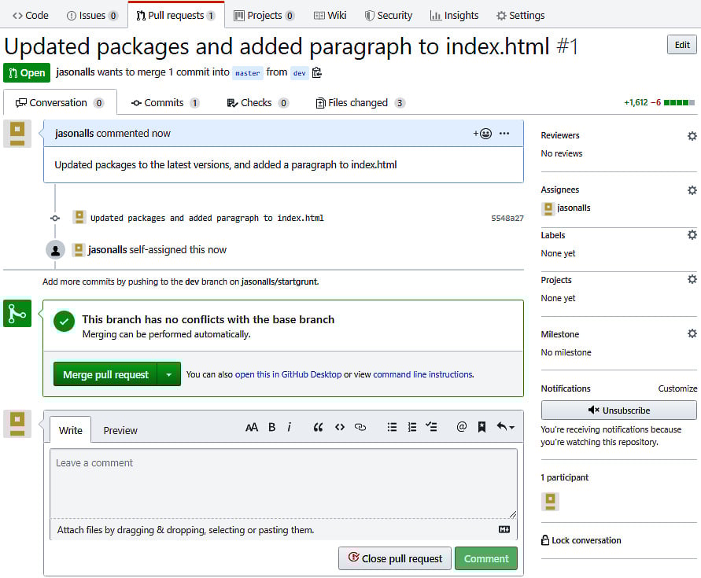
Task: Click open this in GitHub Desktop link
Action: click(x=288, y=374)
